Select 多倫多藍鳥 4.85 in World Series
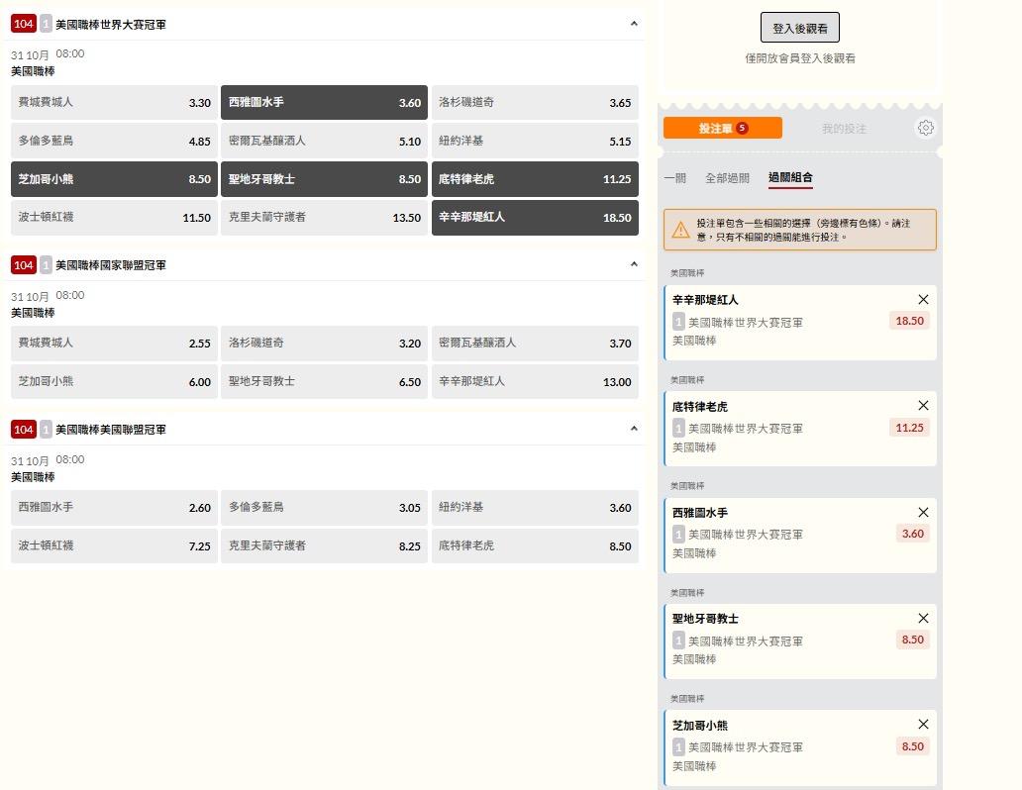Viewport: 1022px width, 790px height. click(x=114, y=141)
